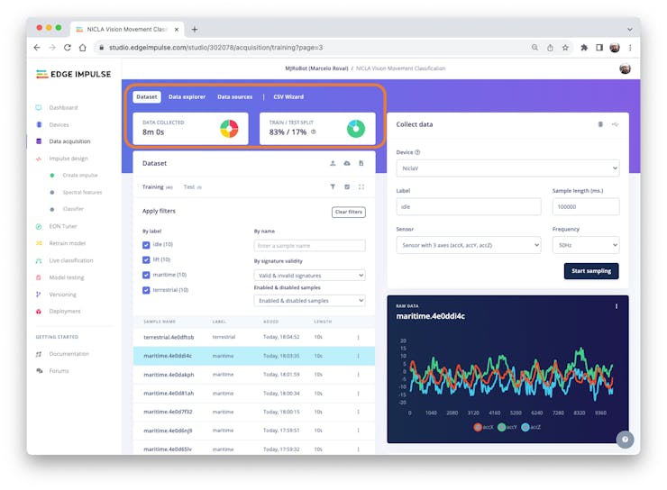Uncheck the idle label filter
Viewport: 667px width, 490px height.
[146, 245]
